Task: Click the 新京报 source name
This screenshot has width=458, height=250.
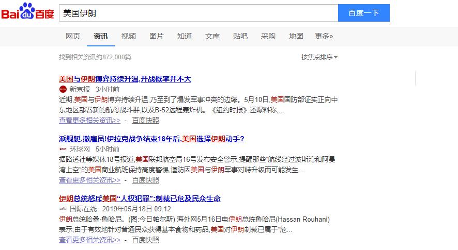Action: click(x=80, y=90)
